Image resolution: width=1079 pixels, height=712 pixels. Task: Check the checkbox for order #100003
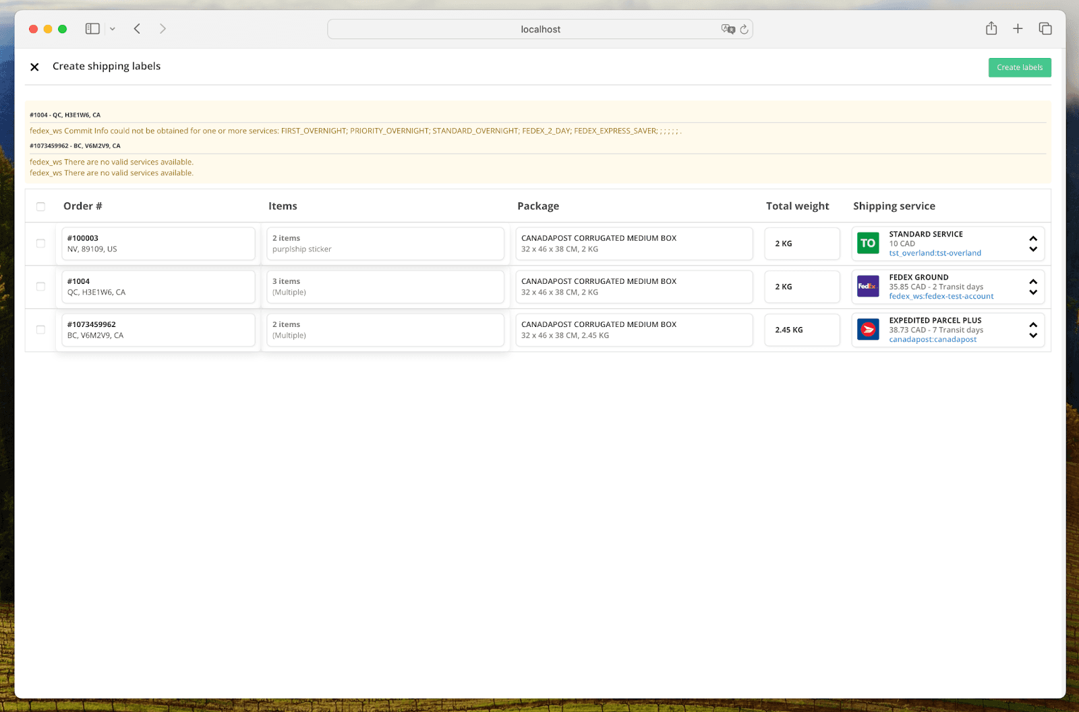click(40, 243)
